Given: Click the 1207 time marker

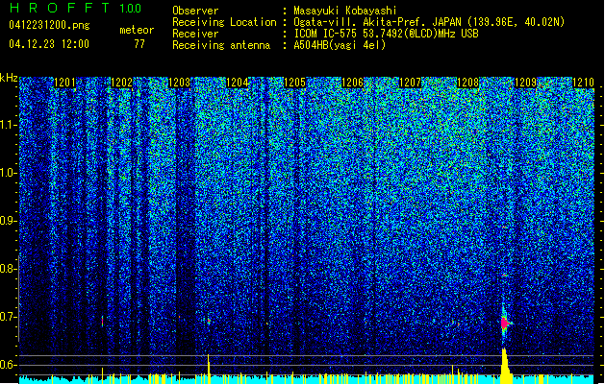Looking at the screenshot, I should 410,83.
